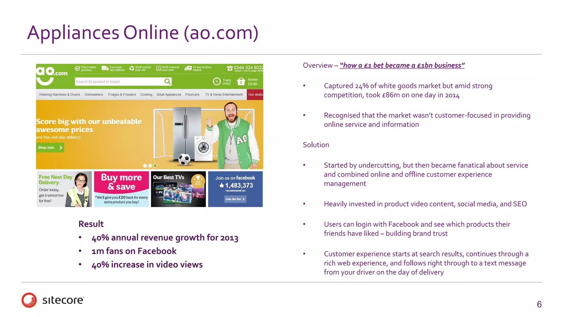
Task: Click '40% increase in video views' bullet
Action: pyautogui.click(x=147, y=264)
